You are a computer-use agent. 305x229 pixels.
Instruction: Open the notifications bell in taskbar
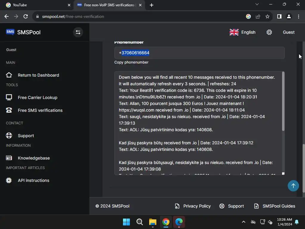tap(297, 222)
